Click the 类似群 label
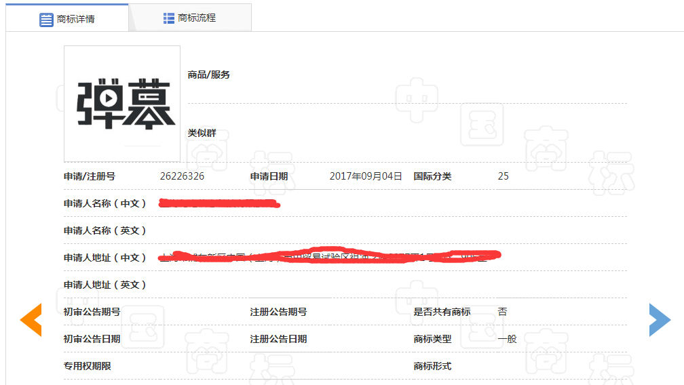Viewport: 684px width, 385px height. [x=202, y=133]
